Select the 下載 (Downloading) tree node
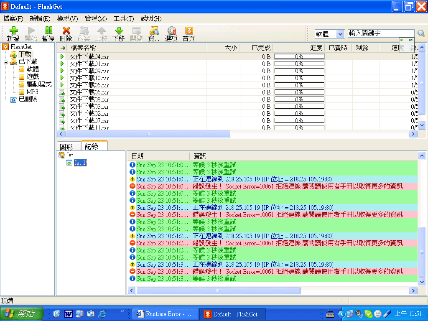The image size is (428, 321). (x=25, y=54)
